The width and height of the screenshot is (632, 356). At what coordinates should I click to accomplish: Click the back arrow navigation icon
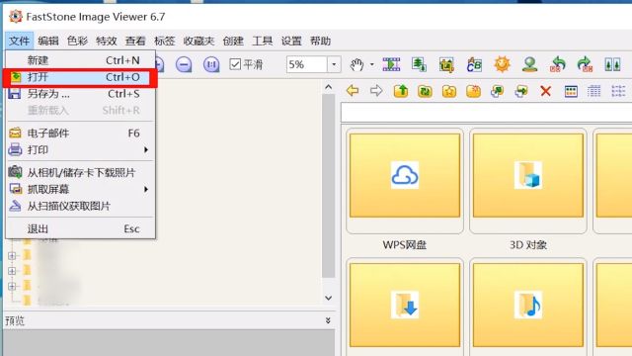pos(353,91)
